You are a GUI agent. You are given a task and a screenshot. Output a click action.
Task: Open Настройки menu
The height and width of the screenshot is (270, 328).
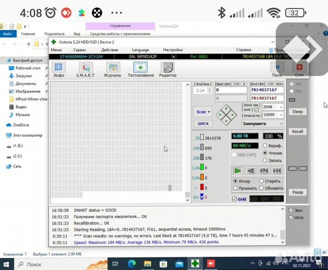[173, 50]
